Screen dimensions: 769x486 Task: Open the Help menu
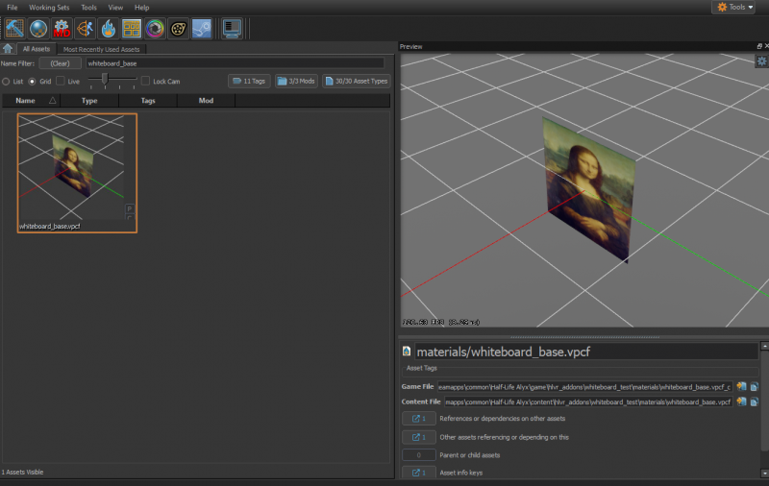141,8
